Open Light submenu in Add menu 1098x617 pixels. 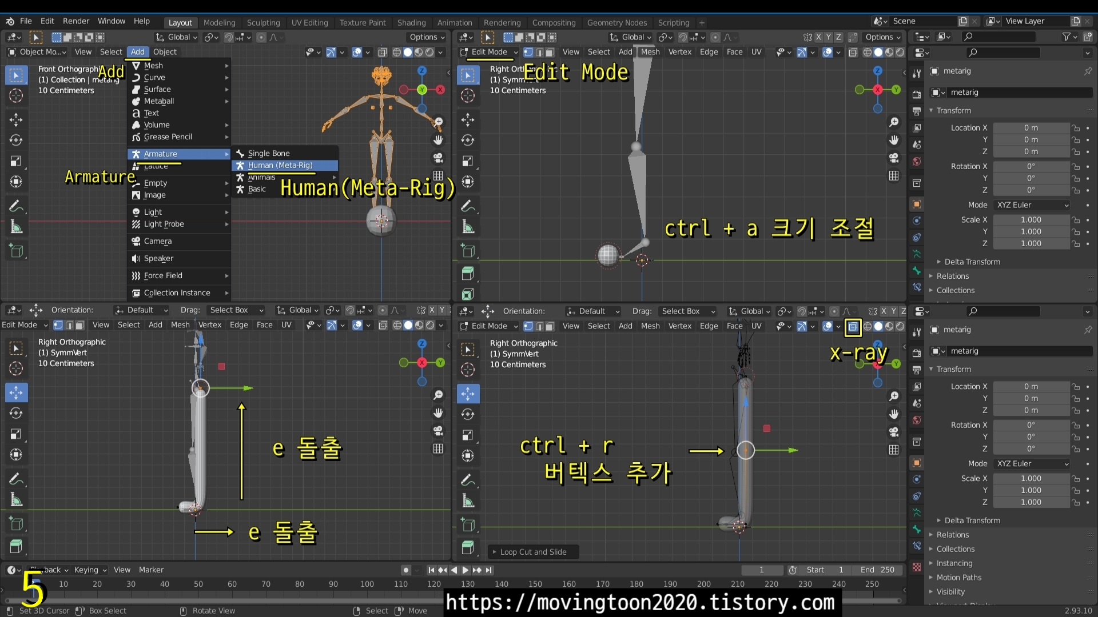click(180, 213)
